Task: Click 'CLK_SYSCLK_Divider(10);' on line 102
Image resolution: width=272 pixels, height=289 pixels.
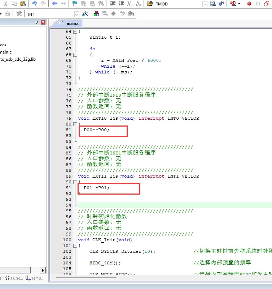Action: pyautogui.click(x=122, y=251)
